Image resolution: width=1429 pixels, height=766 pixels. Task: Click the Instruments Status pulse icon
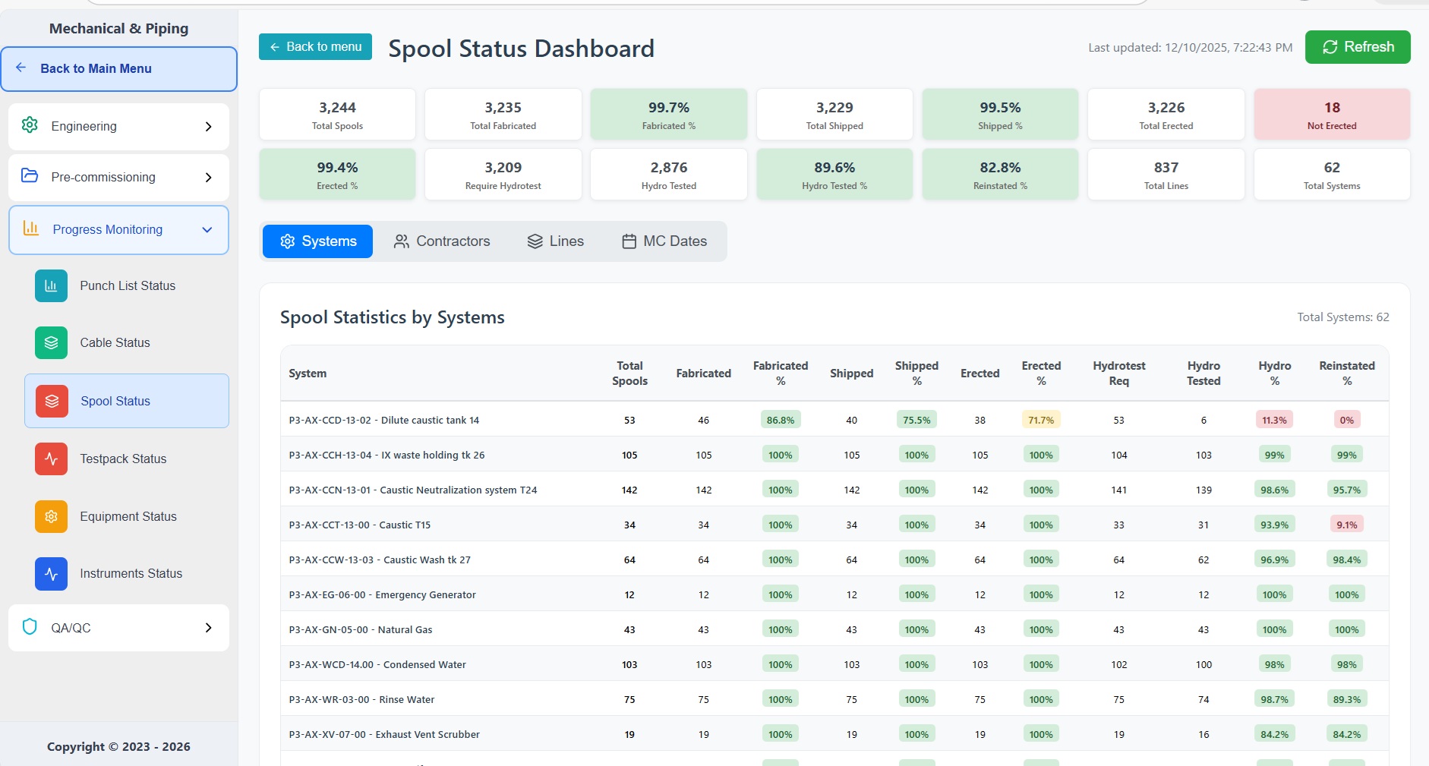50,574
